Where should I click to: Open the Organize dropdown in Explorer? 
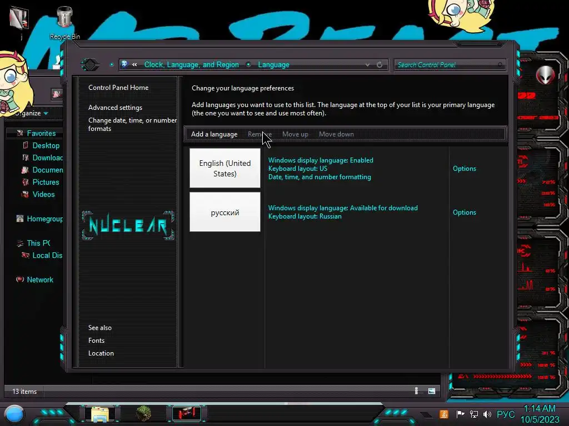click(32, 113)
